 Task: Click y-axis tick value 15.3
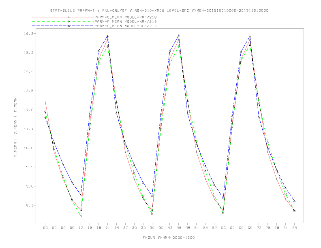[28, 53]
